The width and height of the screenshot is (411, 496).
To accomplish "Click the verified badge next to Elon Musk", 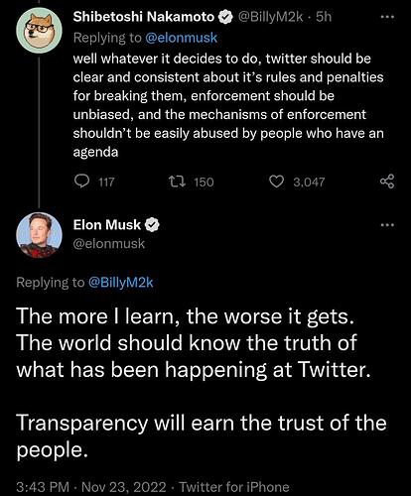I will click(x=152, y=225).
